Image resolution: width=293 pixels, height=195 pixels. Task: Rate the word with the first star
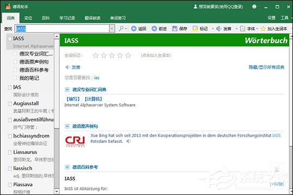click(x=95, y=55)
